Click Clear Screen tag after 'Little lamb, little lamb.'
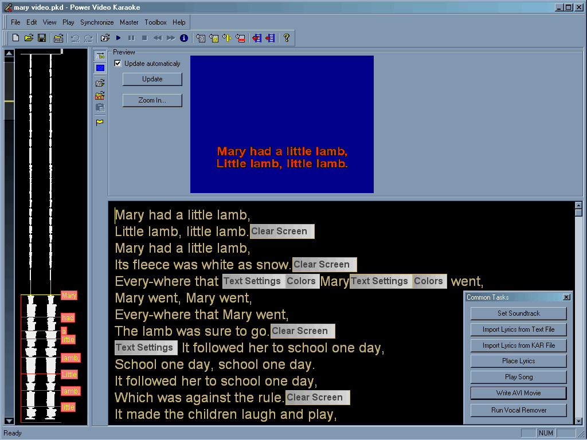Screen dimensions: 587x440 (x=282, y=231)
